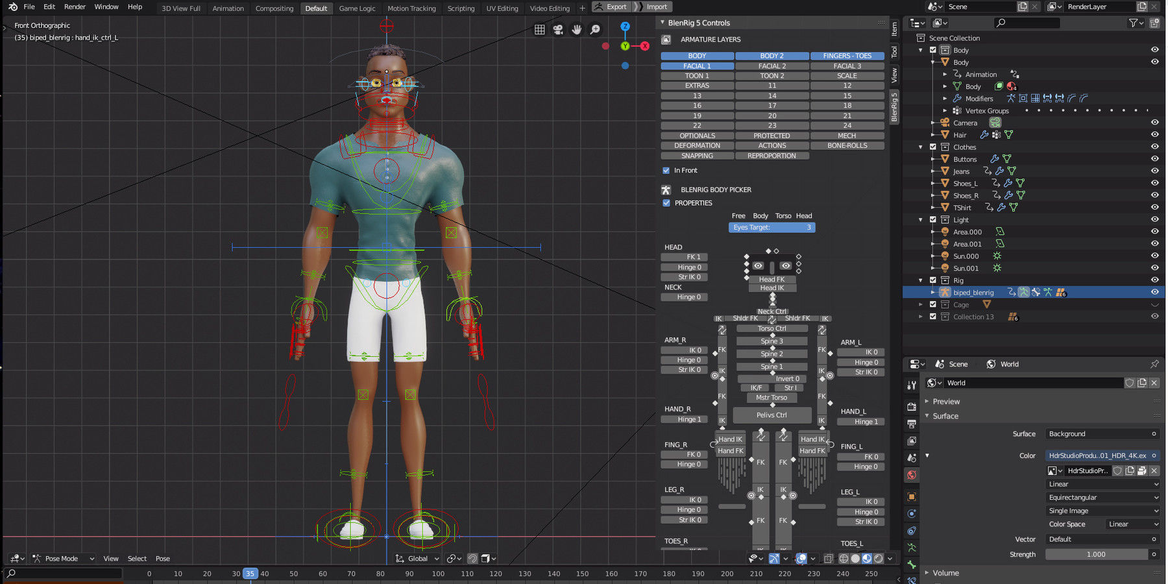Viewport: 1168px width, 584px height.
Task: Open the Object properties tab icon
Action: (912, 496)
